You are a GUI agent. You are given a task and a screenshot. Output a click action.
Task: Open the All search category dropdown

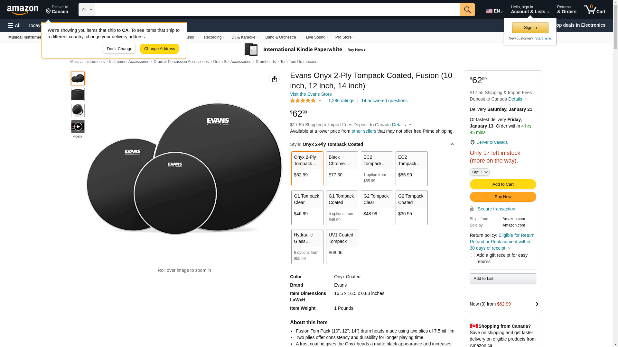(87, 10)
